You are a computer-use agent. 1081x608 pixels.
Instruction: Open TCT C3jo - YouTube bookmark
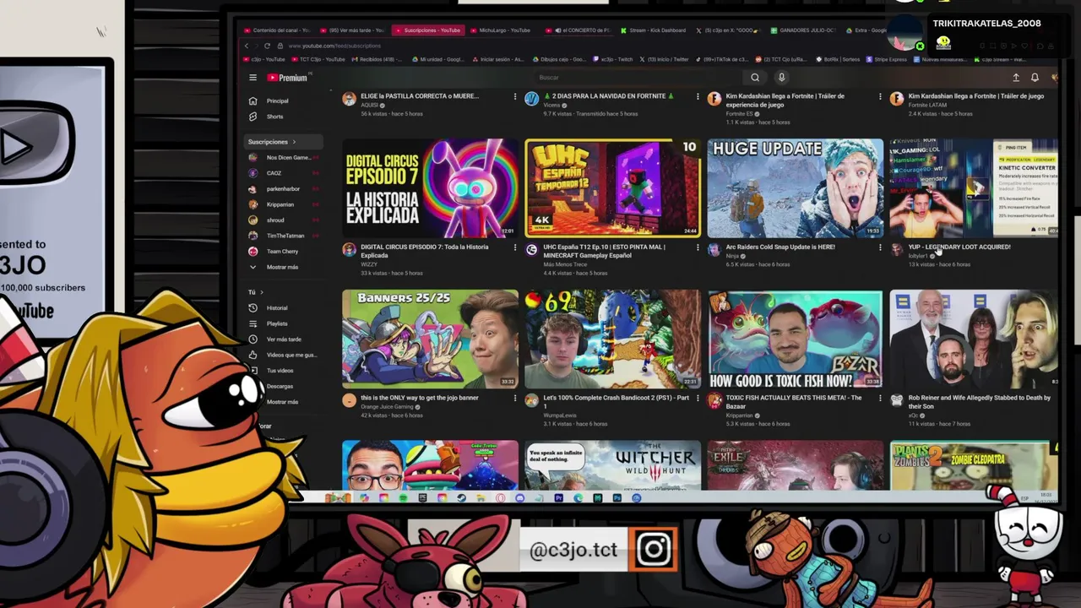(x=318, y=60)
